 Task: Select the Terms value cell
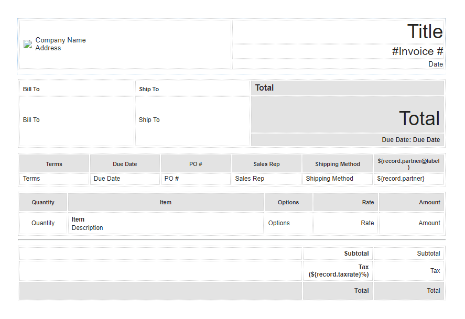(54, 179)
